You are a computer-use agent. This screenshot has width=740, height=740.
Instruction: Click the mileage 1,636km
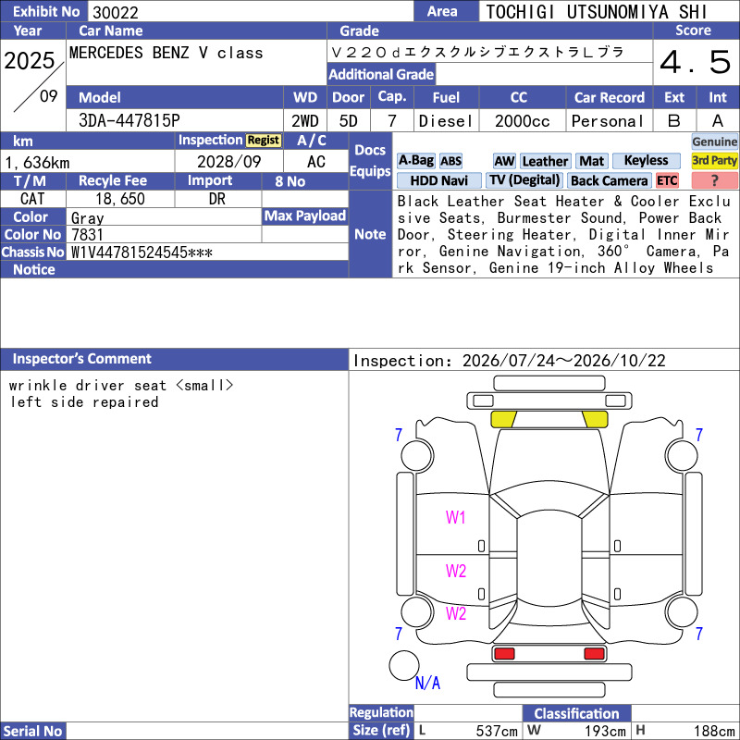37,163
